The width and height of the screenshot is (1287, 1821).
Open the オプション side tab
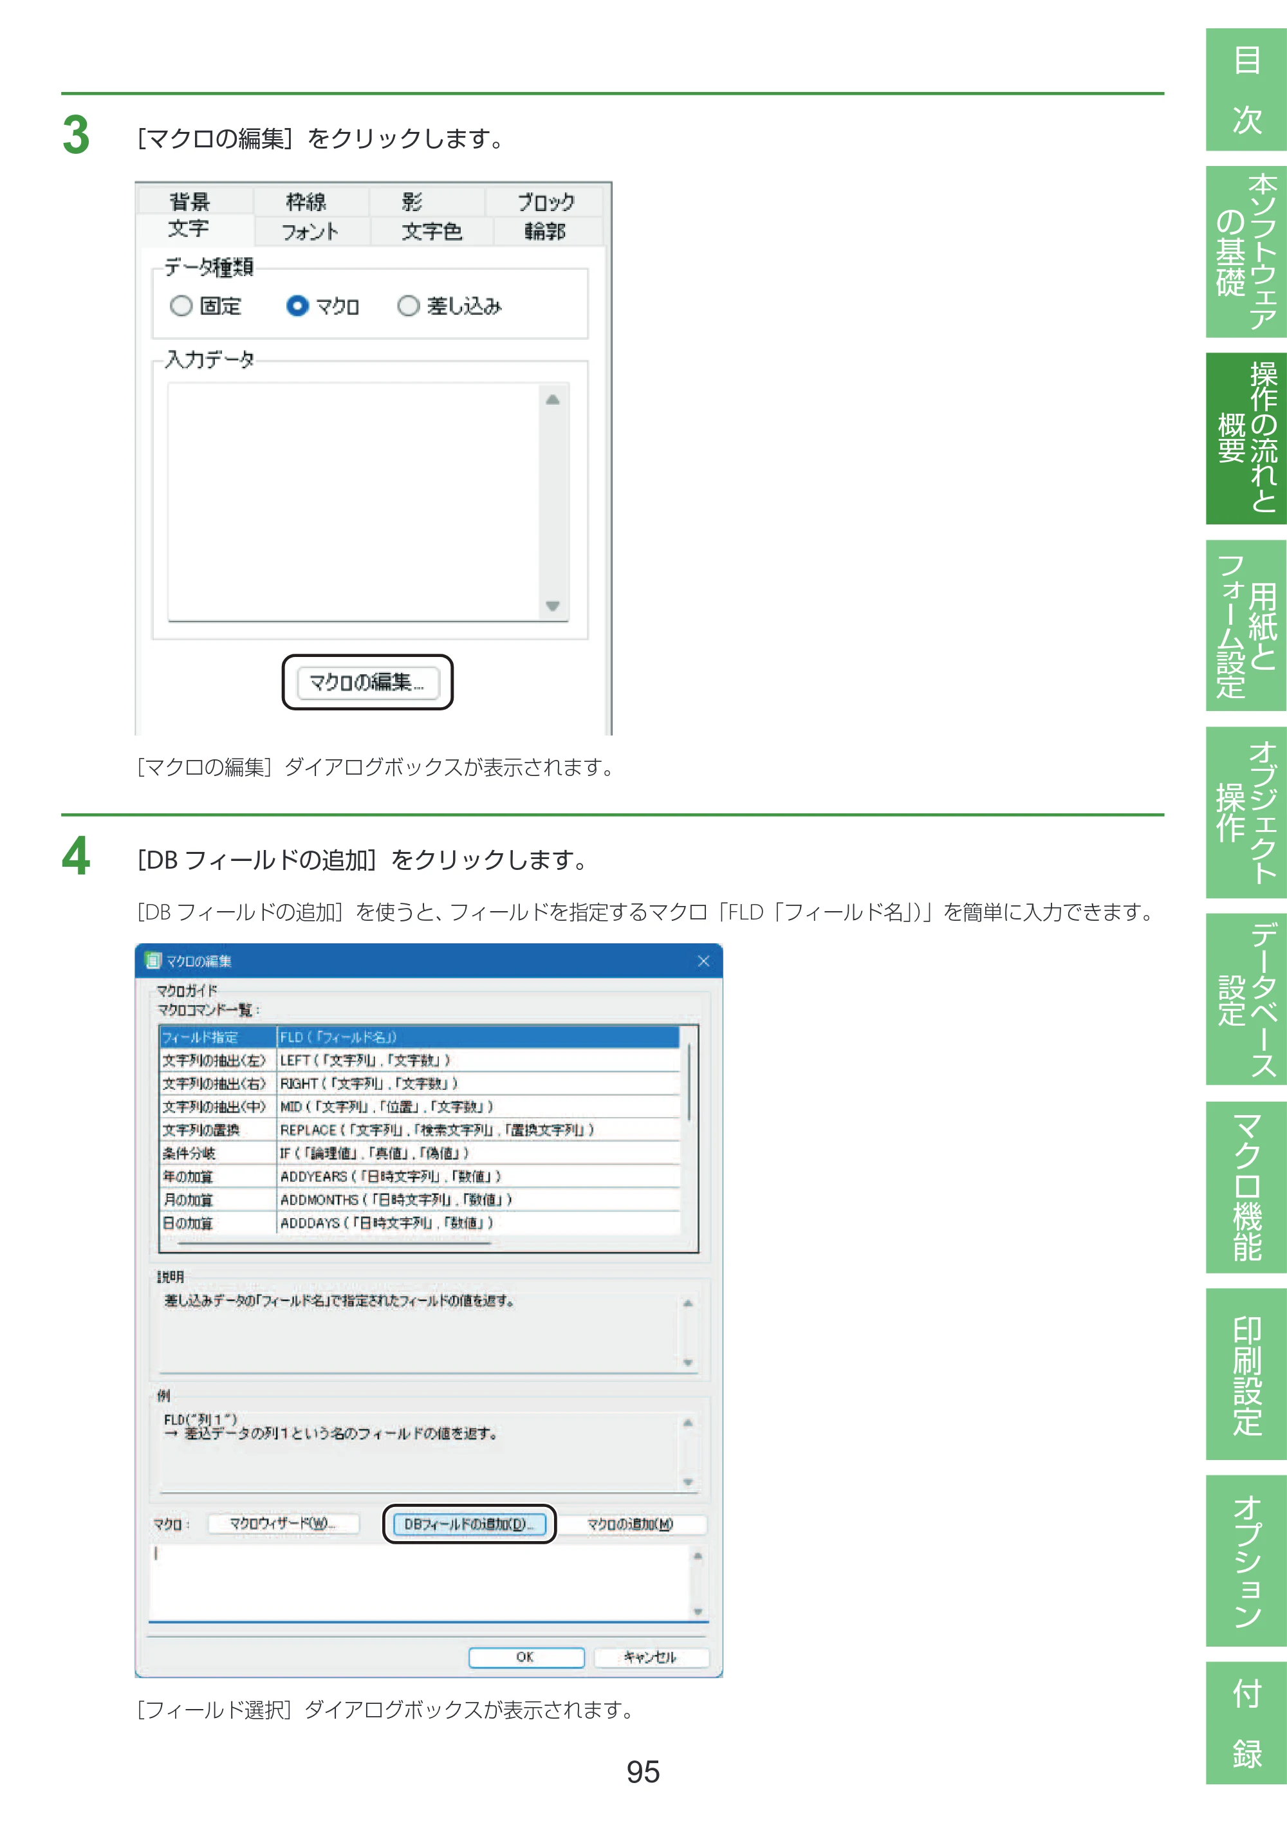click(x=1246, y=1560)
